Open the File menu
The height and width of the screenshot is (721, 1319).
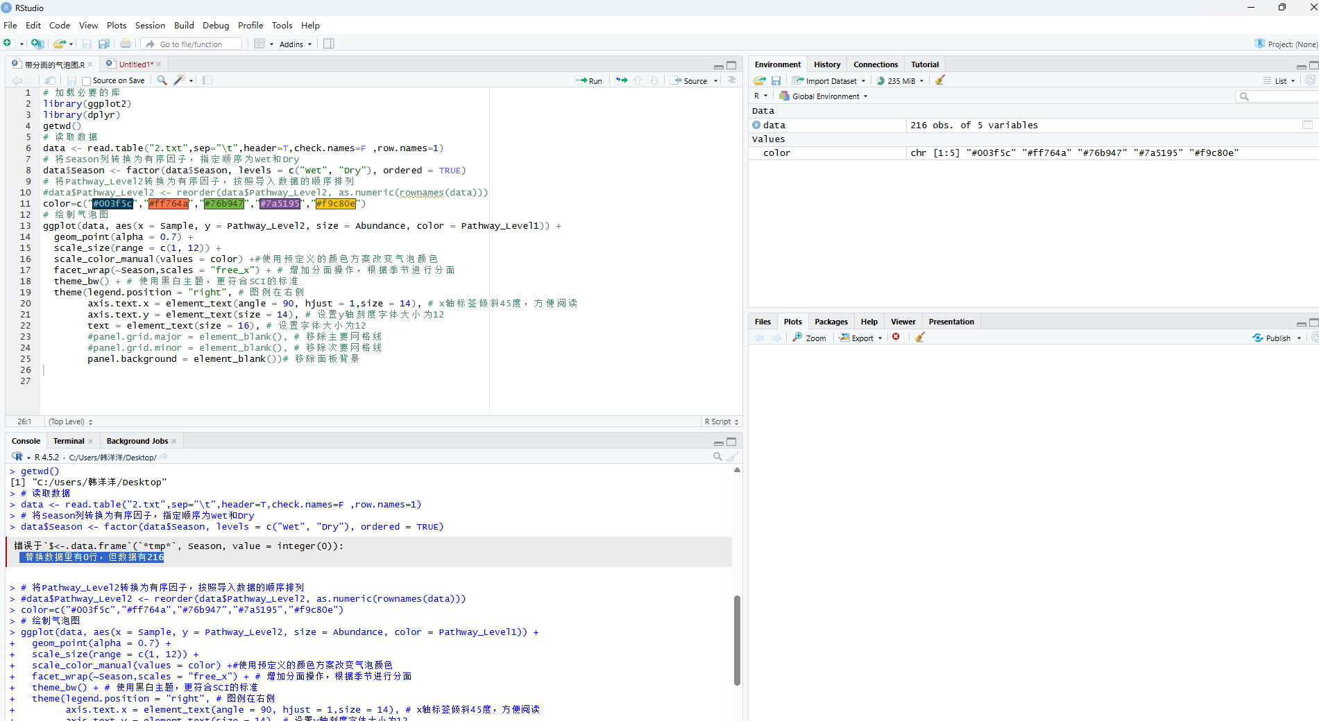click(10, 26)
